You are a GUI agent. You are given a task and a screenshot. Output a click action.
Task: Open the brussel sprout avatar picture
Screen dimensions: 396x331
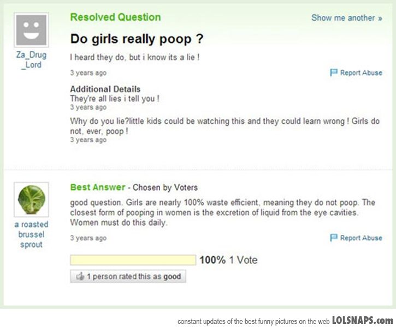(31, 199)
